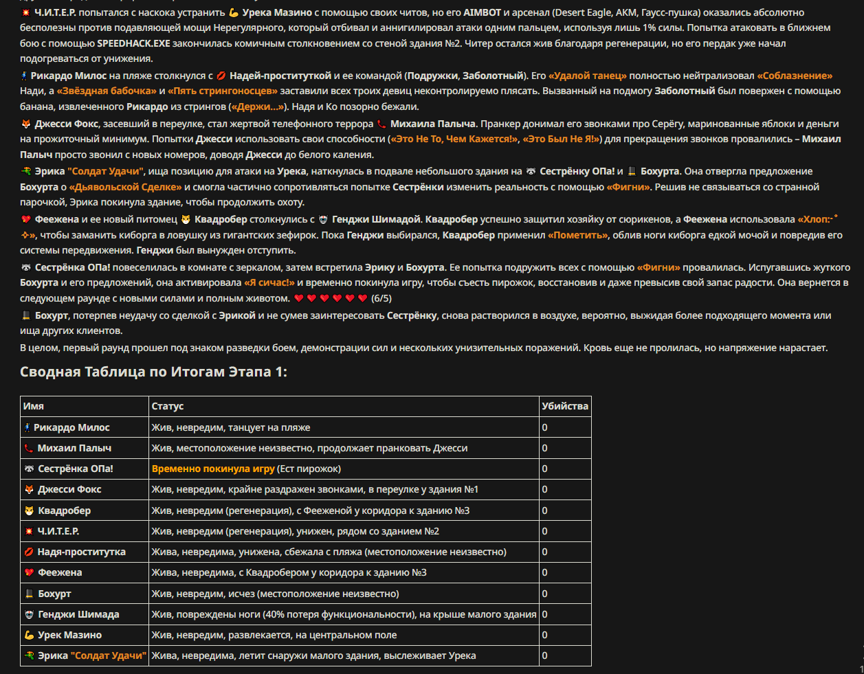Click fox emoji beside Джесси Фокс in table
This screenshot has height=674, width=864.
click(29, 489)
